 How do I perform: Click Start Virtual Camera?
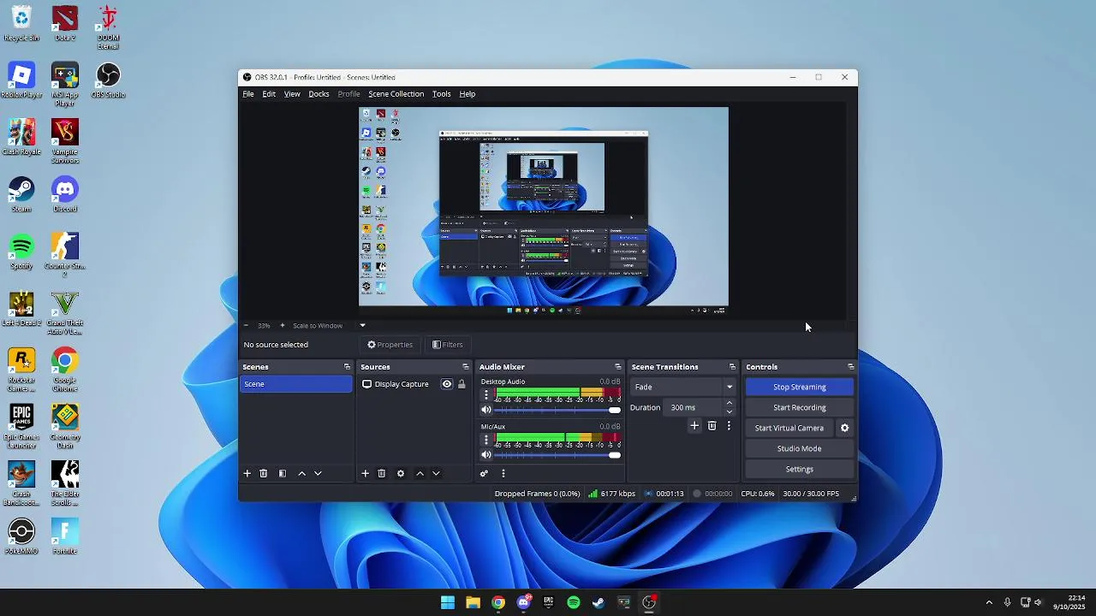[x=789, y=428]
